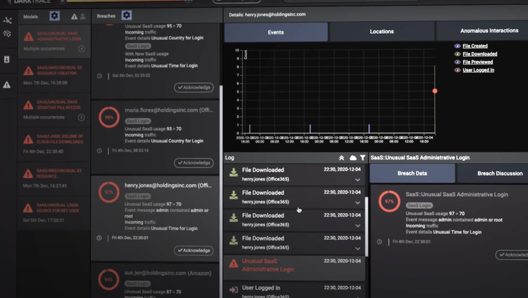The height and width of the screenshot is (298, 528).
Task: Open the Breaches panel settings gear
Action: coord(126,15)
